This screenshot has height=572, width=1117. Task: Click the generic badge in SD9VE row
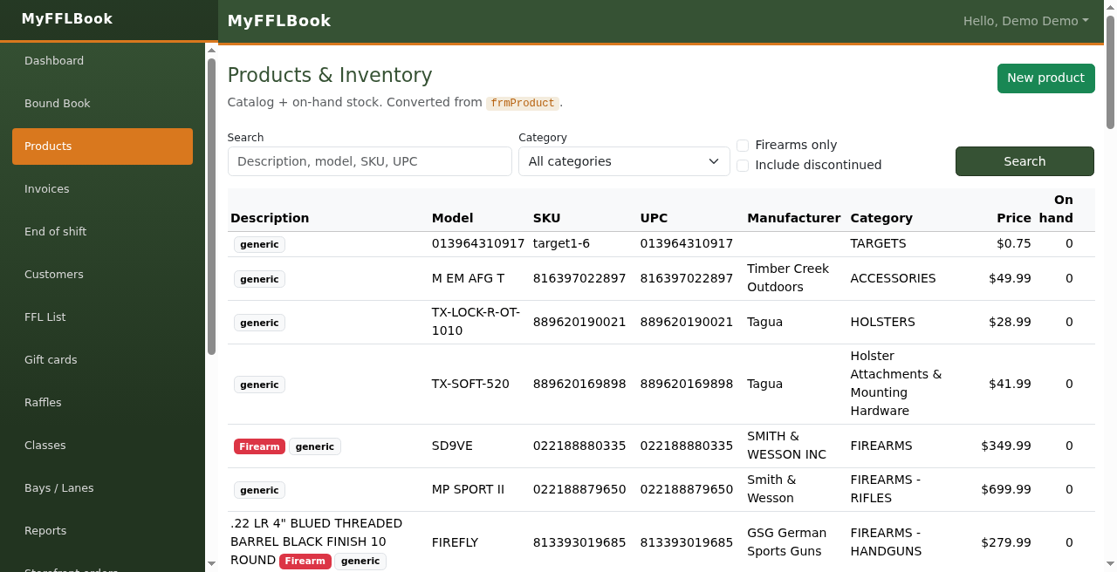[315, 447]
